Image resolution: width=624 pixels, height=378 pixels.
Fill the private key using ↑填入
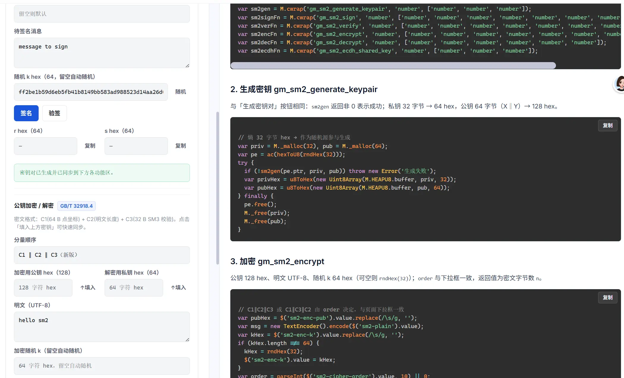coord(179,288)
